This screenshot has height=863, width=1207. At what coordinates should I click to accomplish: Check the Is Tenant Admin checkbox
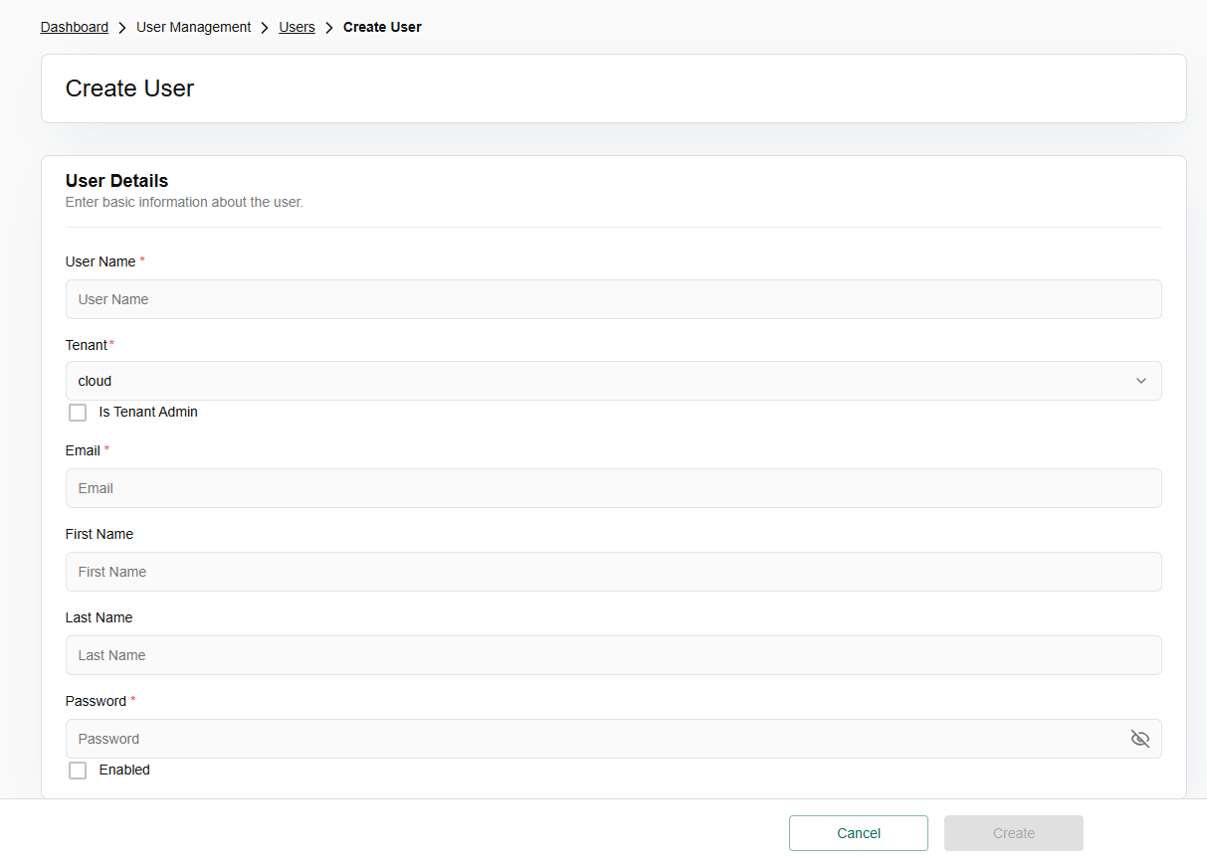tap(78, 413)
